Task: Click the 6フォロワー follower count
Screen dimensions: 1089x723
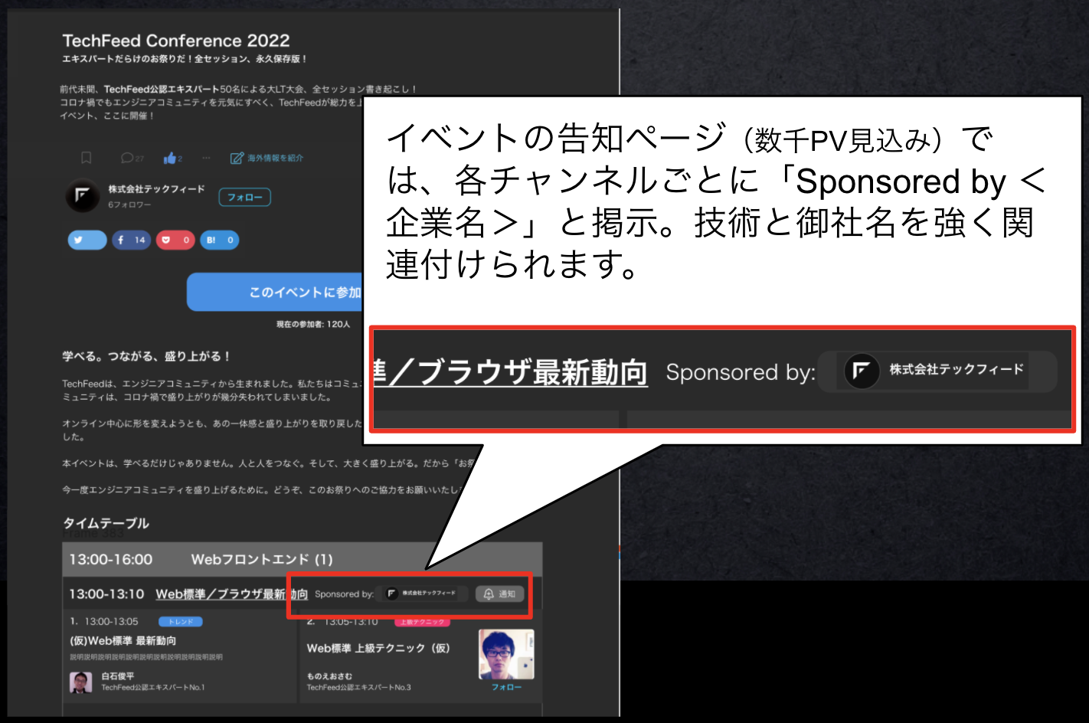Action: pos(129,204)
